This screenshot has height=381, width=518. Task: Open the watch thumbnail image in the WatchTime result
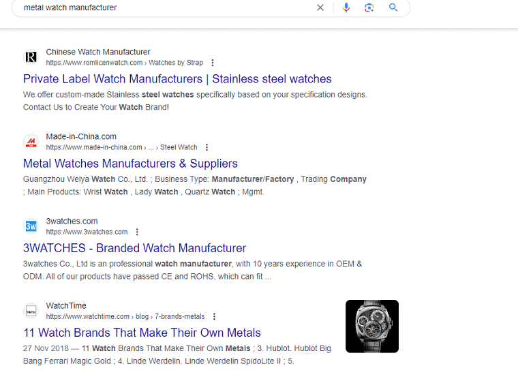tap(372, 326)
